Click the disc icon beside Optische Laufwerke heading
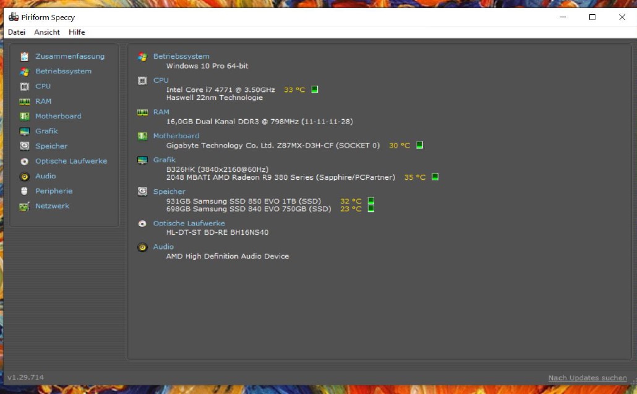 coord(142,224)
